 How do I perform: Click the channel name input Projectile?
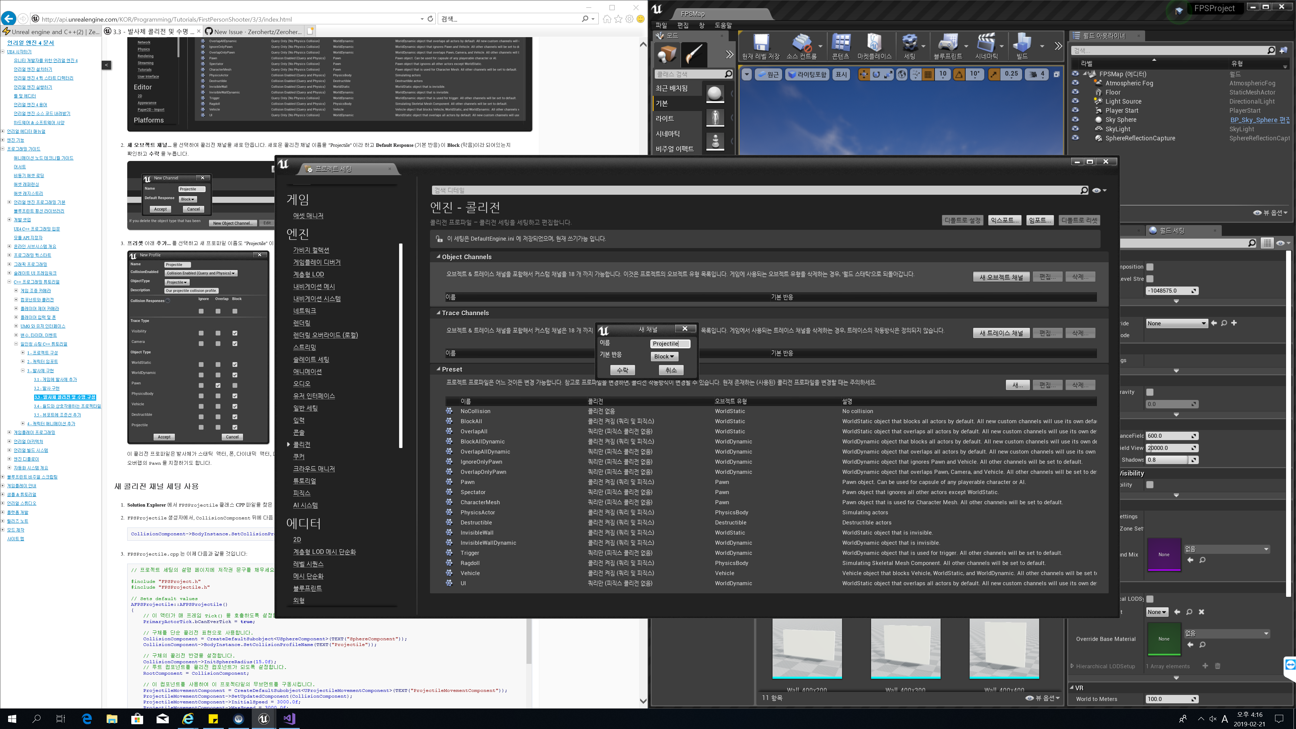[x=670, y=344]
